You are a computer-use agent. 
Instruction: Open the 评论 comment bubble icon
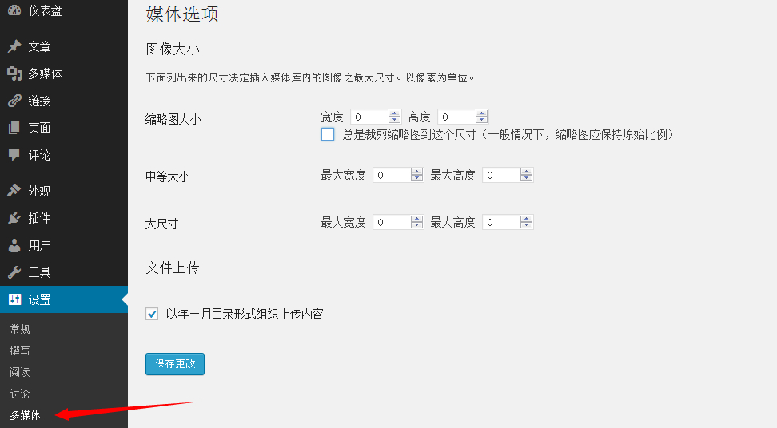(x=14, y=155)
